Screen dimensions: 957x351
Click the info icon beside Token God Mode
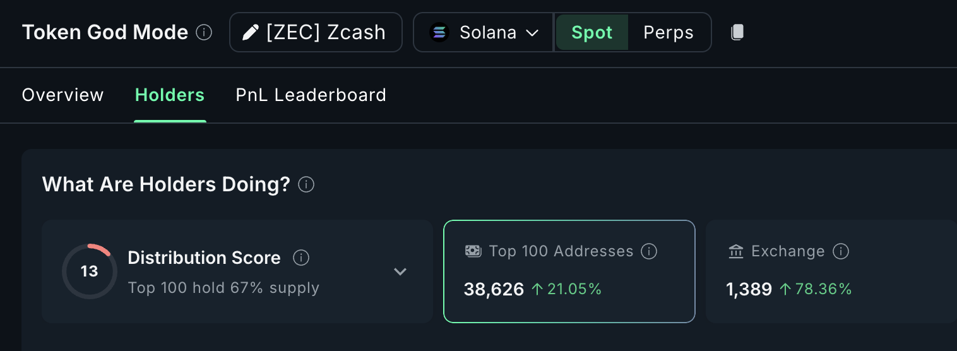click(x=204, y=32)
